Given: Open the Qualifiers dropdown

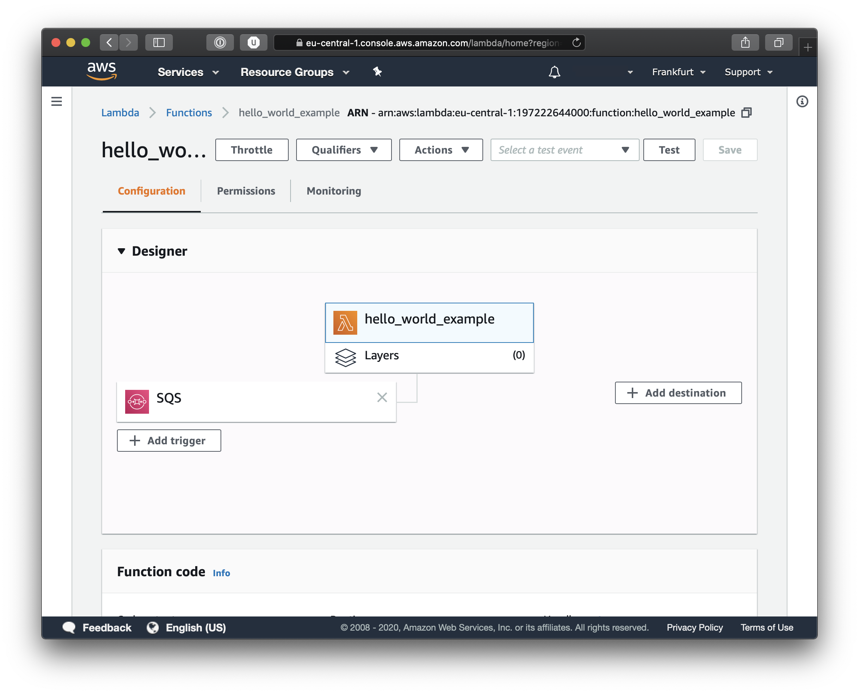Looking at the screenshot, I should [x=343, y=150].
